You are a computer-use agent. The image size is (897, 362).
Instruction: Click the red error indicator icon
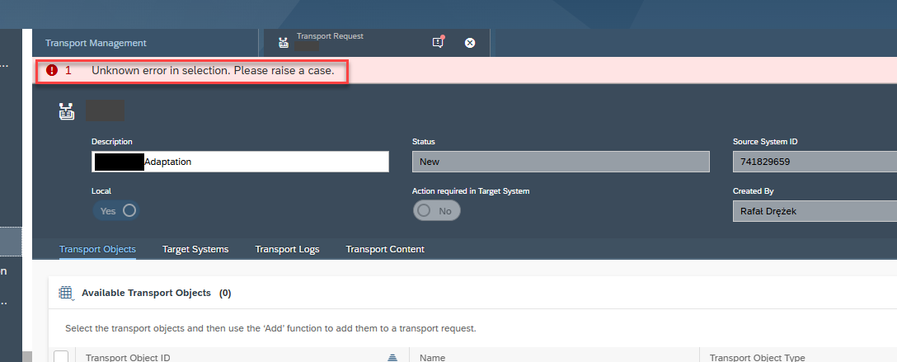(x=52, y=71)
